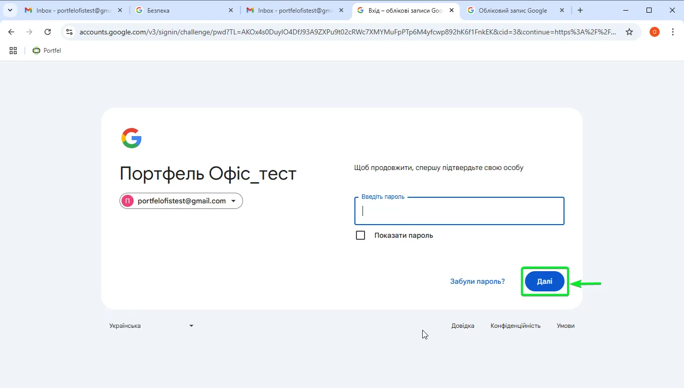Viewport: 684px width, 388px height.
Task: Open the tab search chevron
Action: 10,10
